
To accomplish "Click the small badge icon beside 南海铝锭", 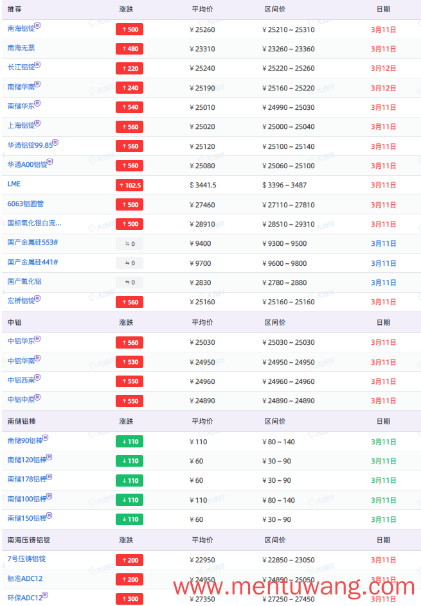I will pyautogui.click(x=37, y=26).
